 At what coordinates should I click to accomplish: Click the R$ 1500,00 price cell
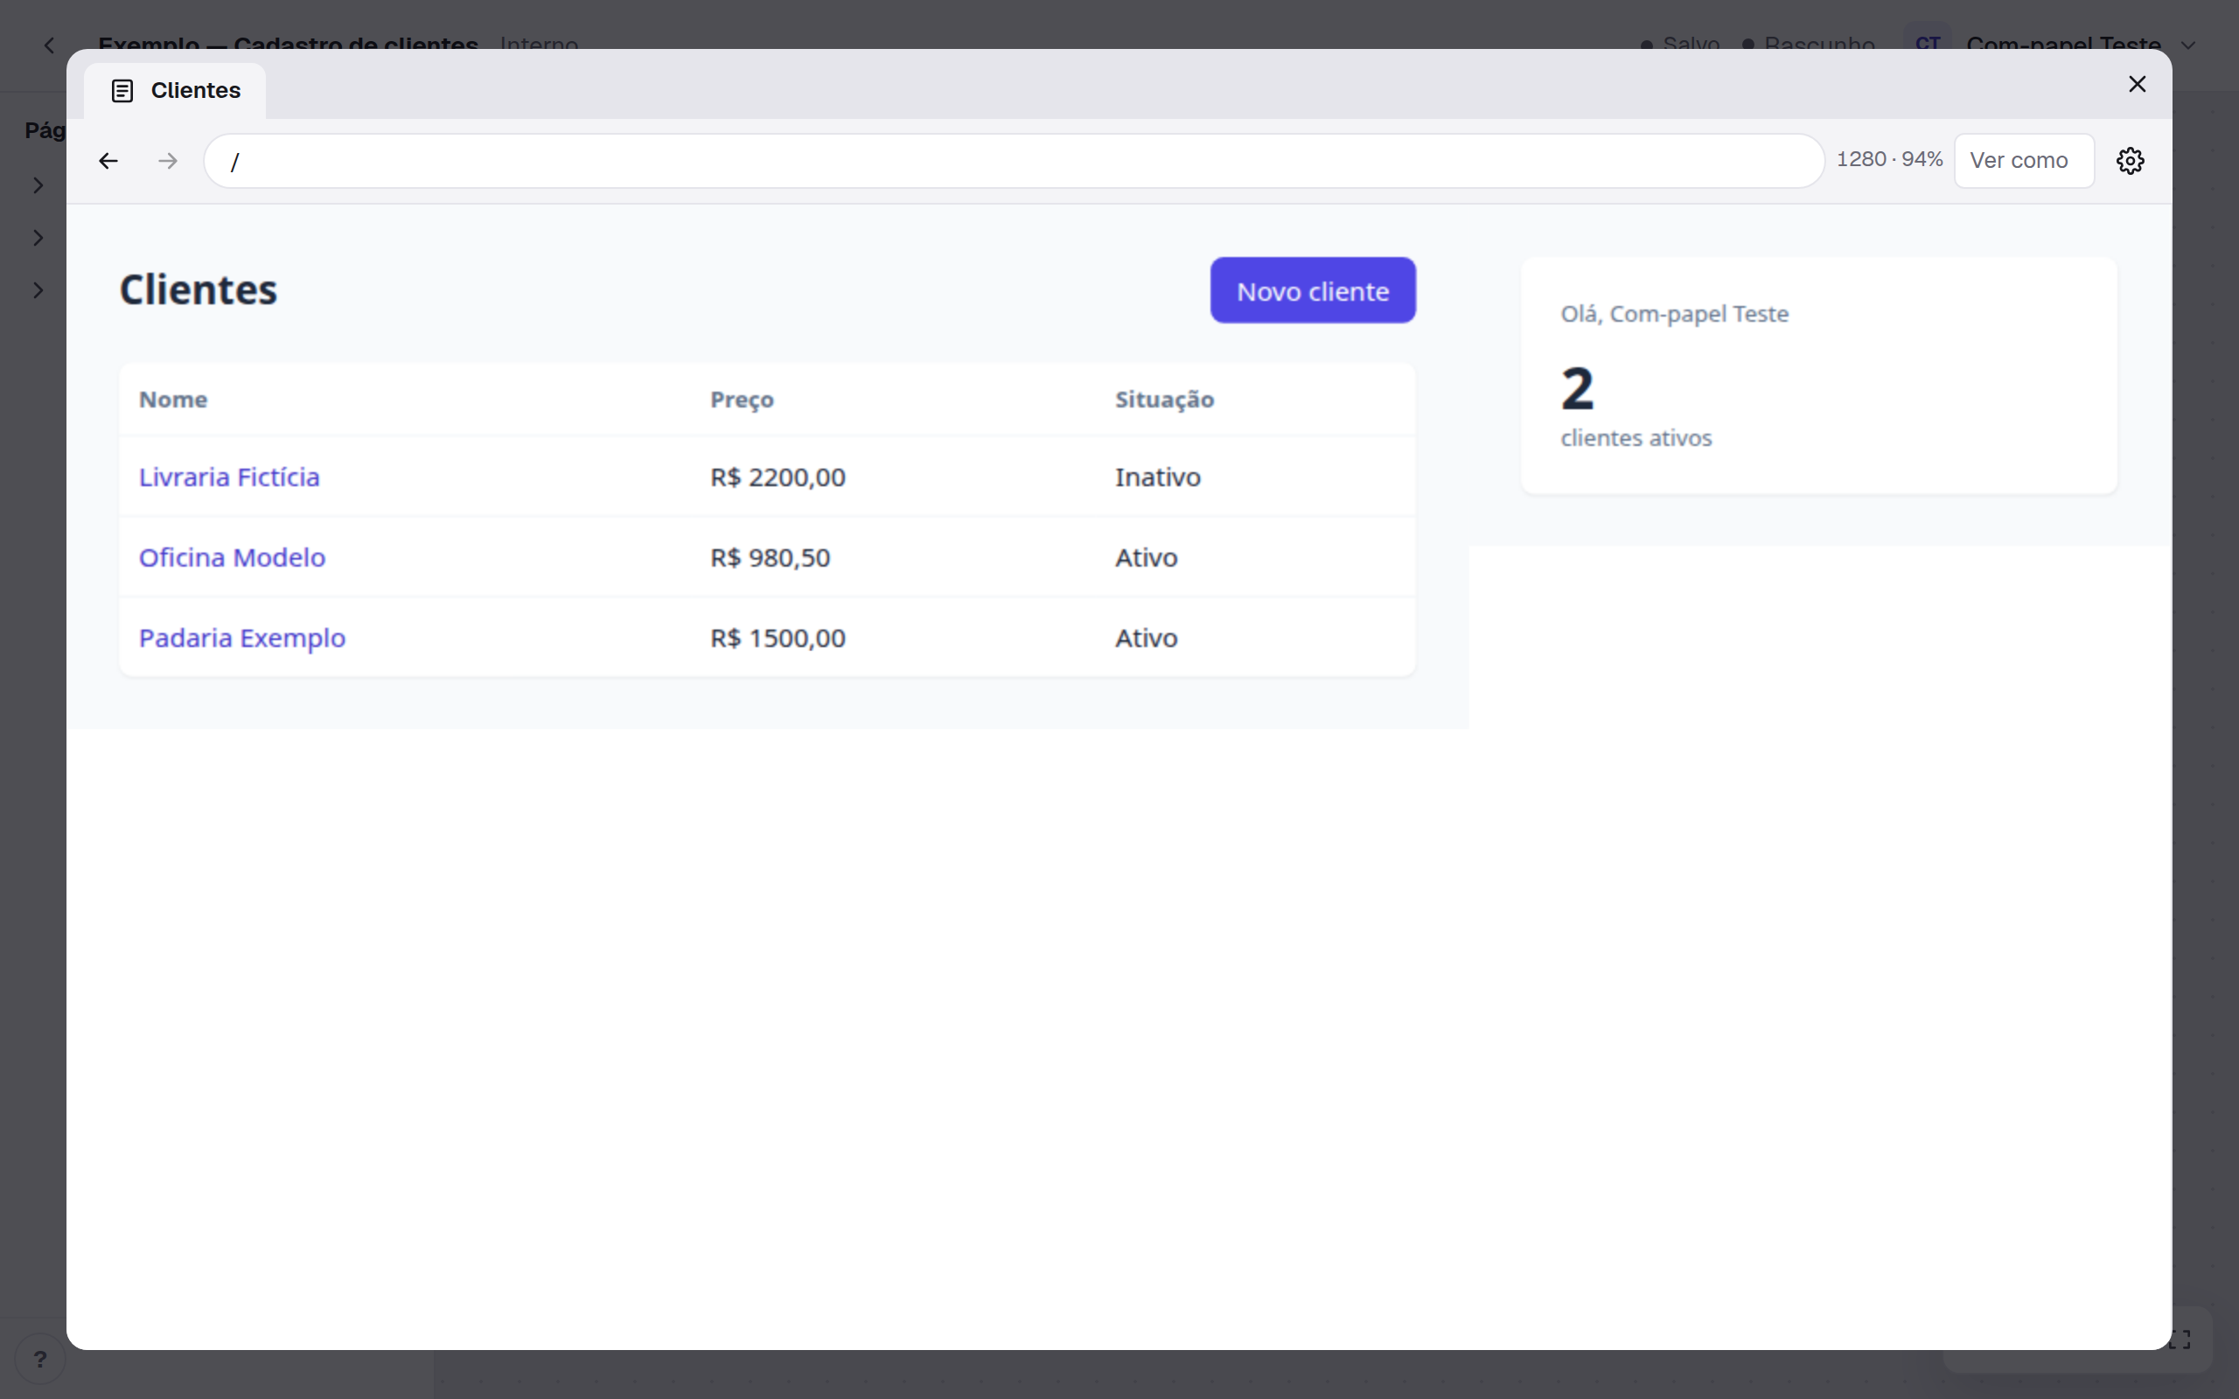778,638
